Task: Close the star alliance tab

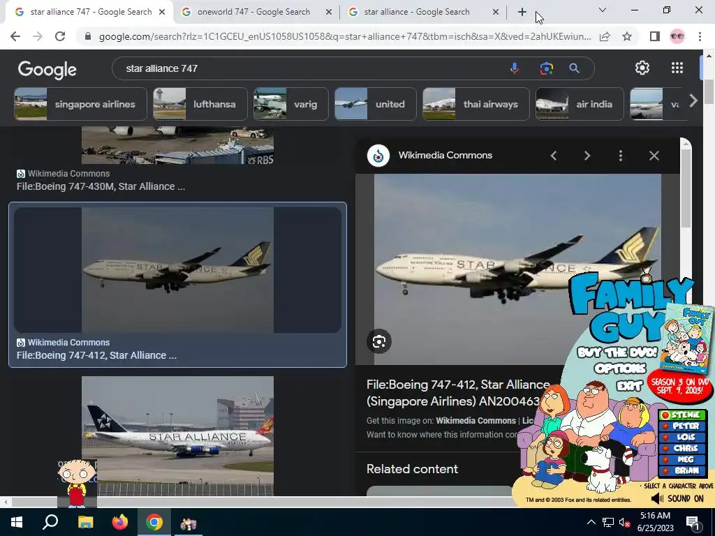Action: point(496,13)
